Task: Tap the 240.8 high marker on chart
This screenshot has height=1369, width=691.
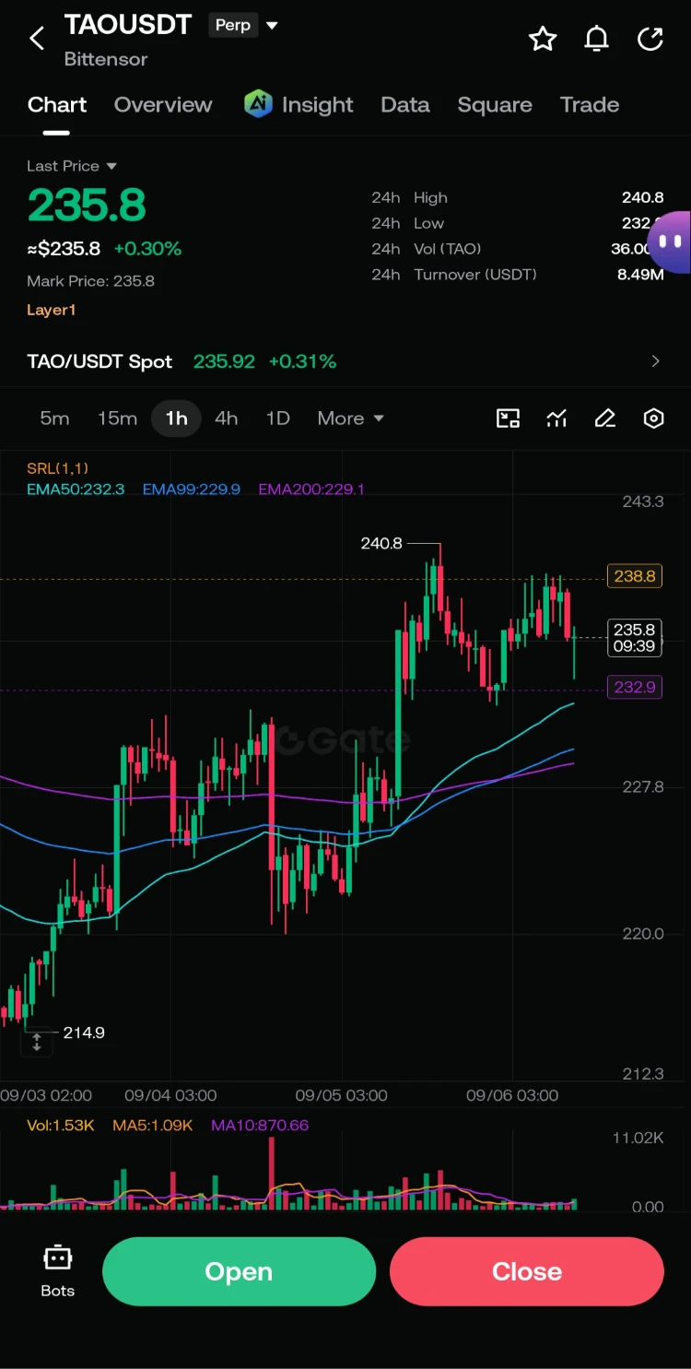Action: pos(381,544)
